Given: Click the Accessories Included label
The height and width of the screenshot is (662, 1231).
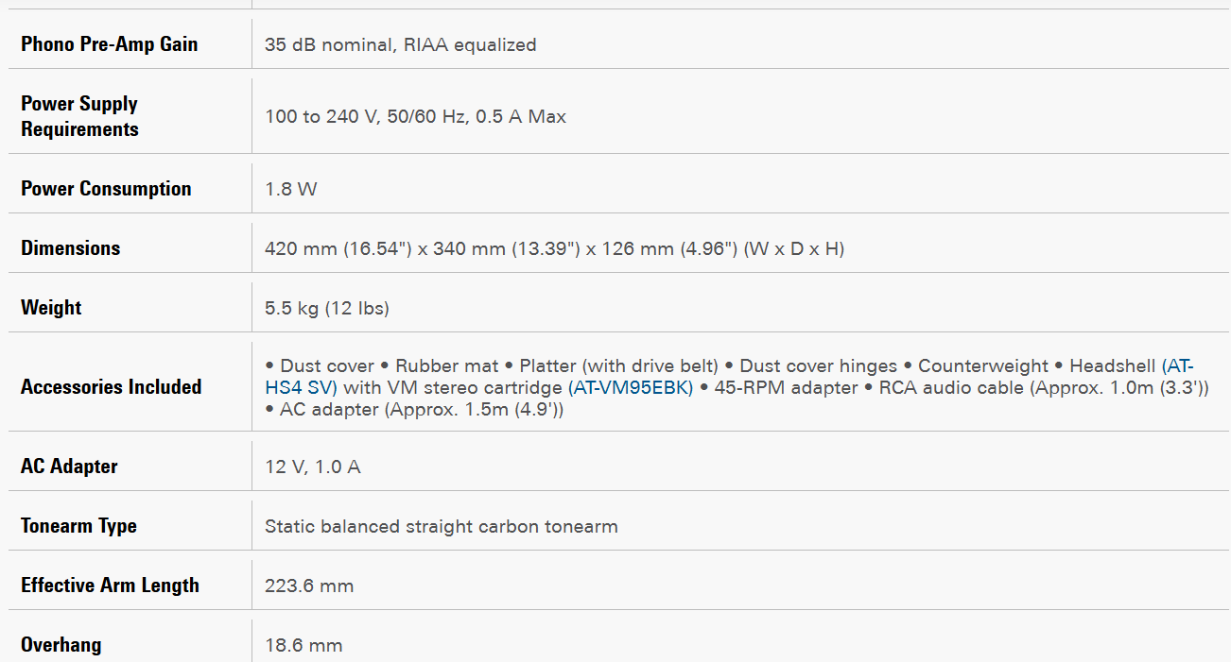Looking at the screenshot, I should [112, 387].
